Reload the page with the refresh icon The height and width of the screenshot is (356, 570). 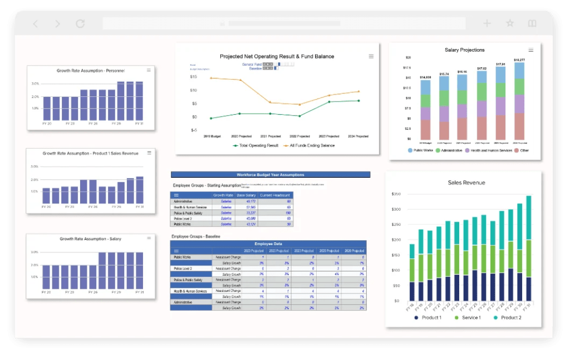80,24
